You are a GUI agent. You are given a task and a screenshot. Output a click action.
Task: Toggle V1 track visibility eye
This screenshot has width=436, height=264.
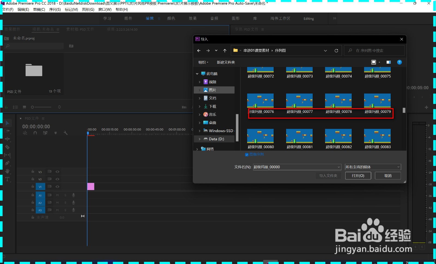click(x=57, y=187)
